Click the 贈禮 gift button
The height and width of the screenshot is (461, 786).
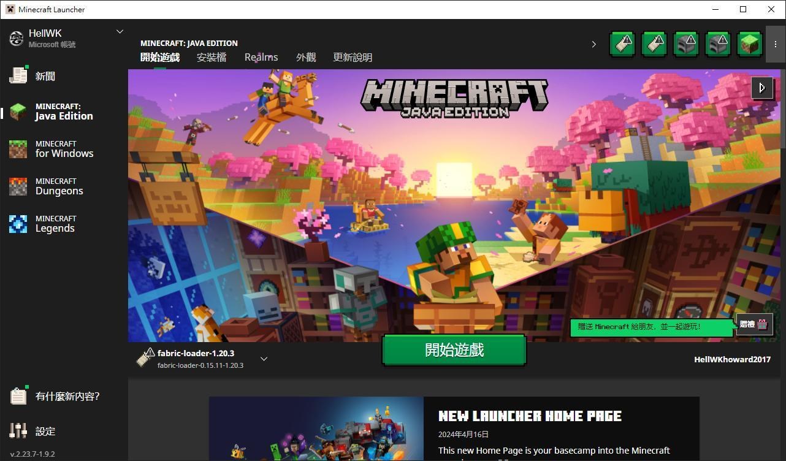(754, 325)
